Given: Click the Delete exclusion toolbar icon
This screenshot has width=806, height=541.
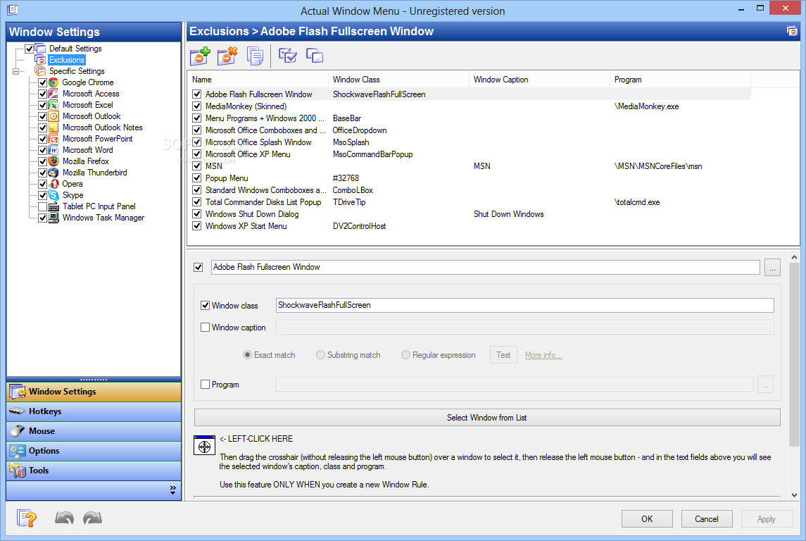Looking at the screenshot, I should [x=227, y=56].
